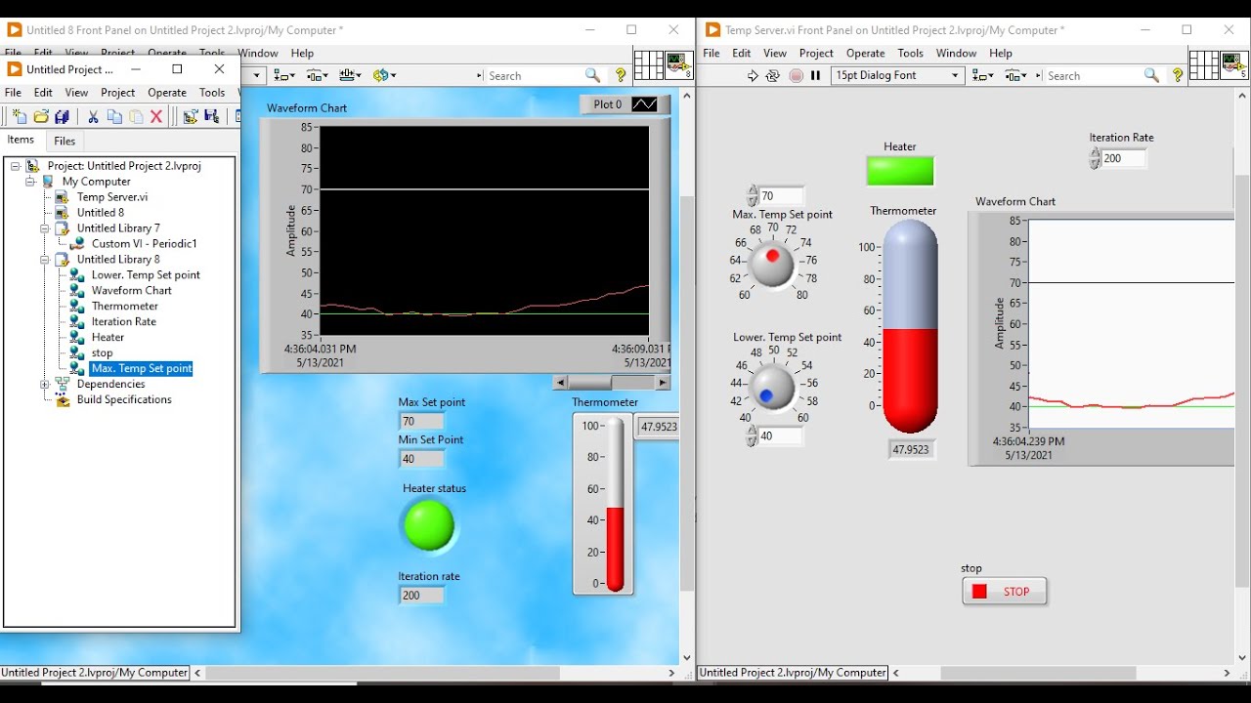Image resolution: width=1251 pixels, height=703 pixels.
Task: Click Copy icon in Project Explorer toolbar
Action: point(114,116)
